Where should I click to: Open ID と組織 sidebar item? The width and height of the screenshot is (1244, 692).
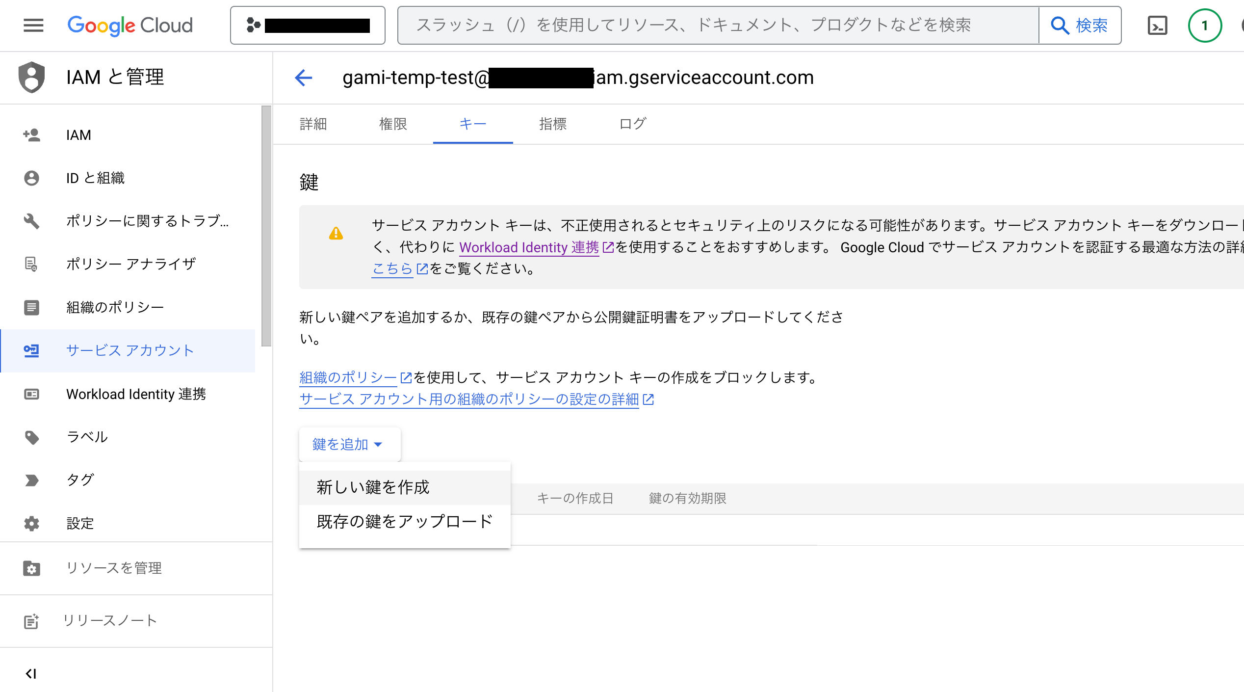coord(128,178)
